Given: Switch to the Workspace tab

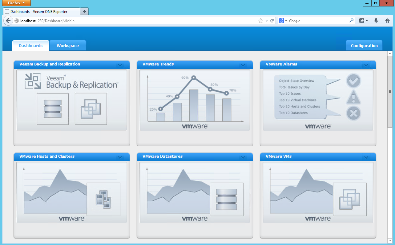Looking at the screenshot, I should pyautogui.click(x=68, y=45).
